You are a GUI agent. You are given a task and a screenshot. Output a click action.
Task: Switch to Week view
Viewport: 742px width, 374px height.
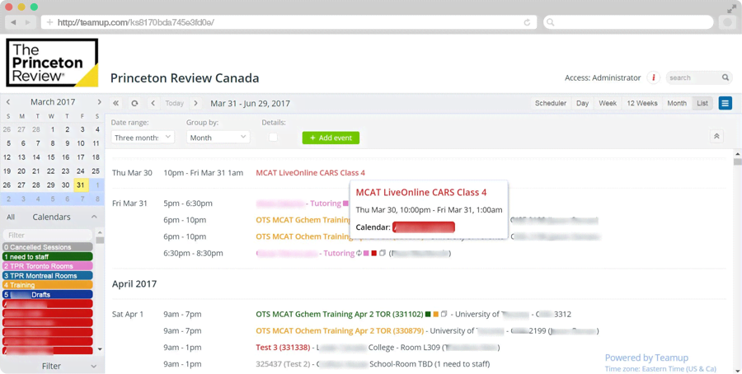(x=608, y=103)
